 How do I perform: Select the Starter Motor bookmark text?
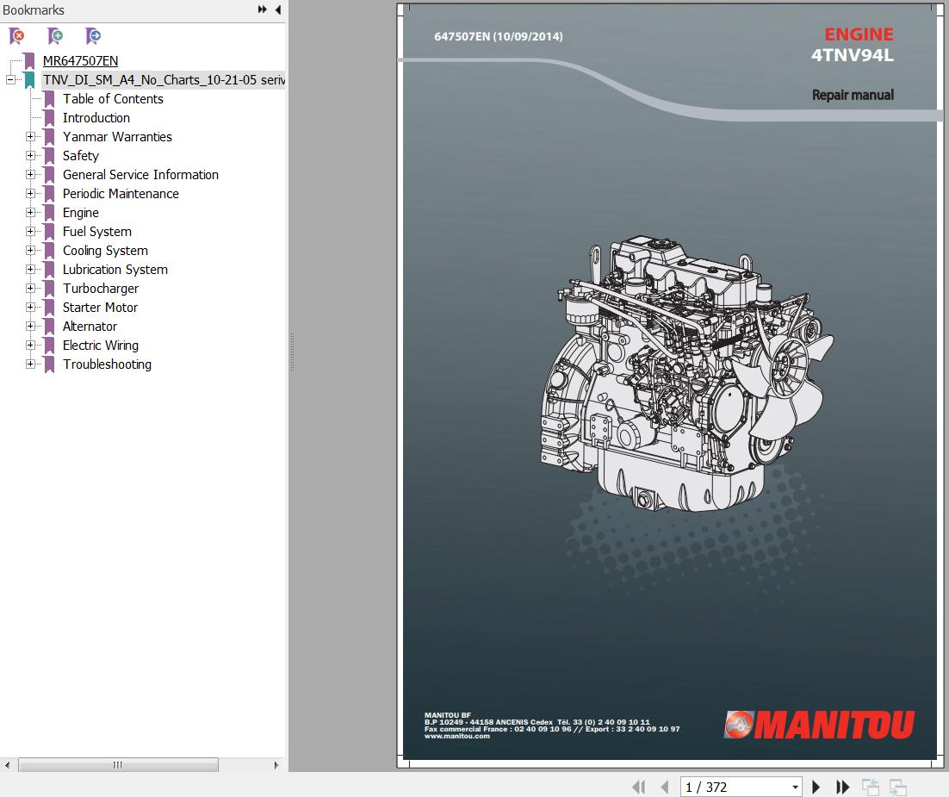pyautogui.click(x=100, y=307)
